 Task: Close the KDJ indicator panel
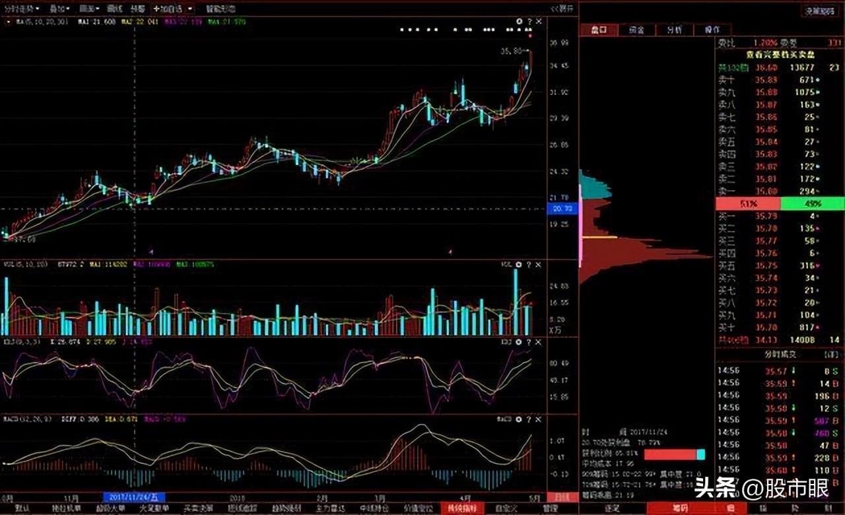tap(539, 342)
